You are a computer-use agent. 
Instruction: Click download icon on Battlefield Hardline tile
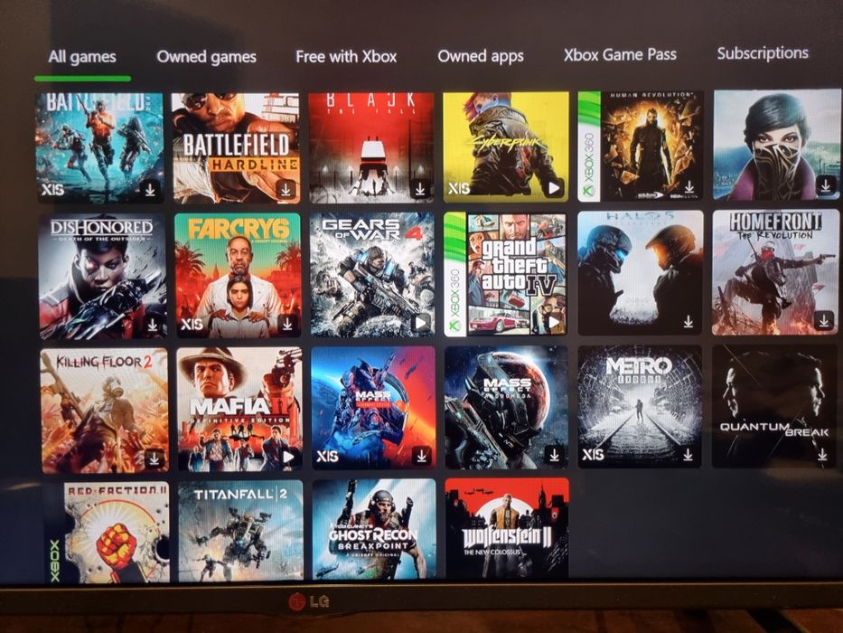click(x=286, y=189)
